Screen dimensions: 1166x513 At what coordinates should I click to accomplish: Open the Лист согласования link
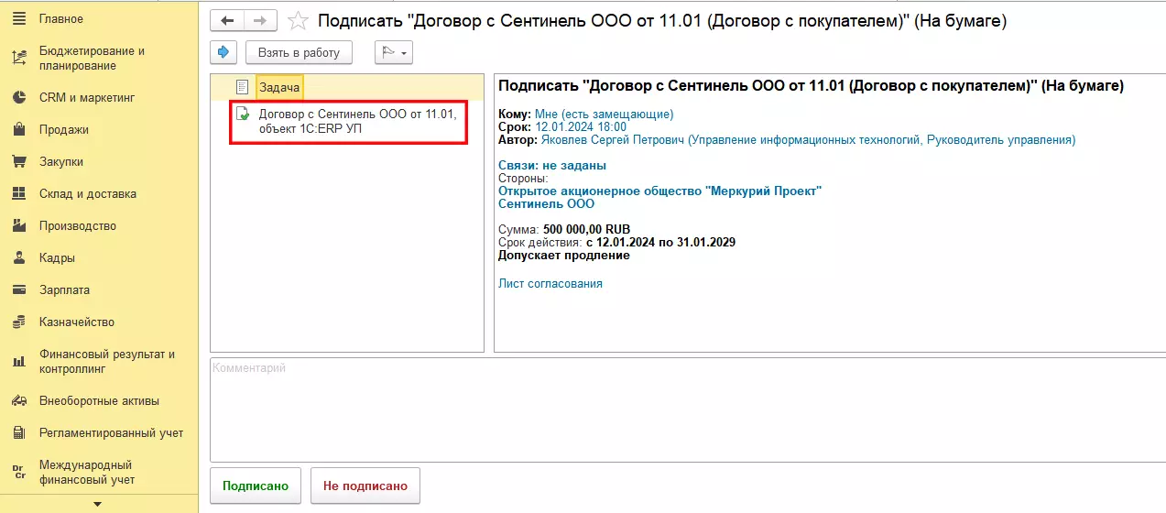550,283
